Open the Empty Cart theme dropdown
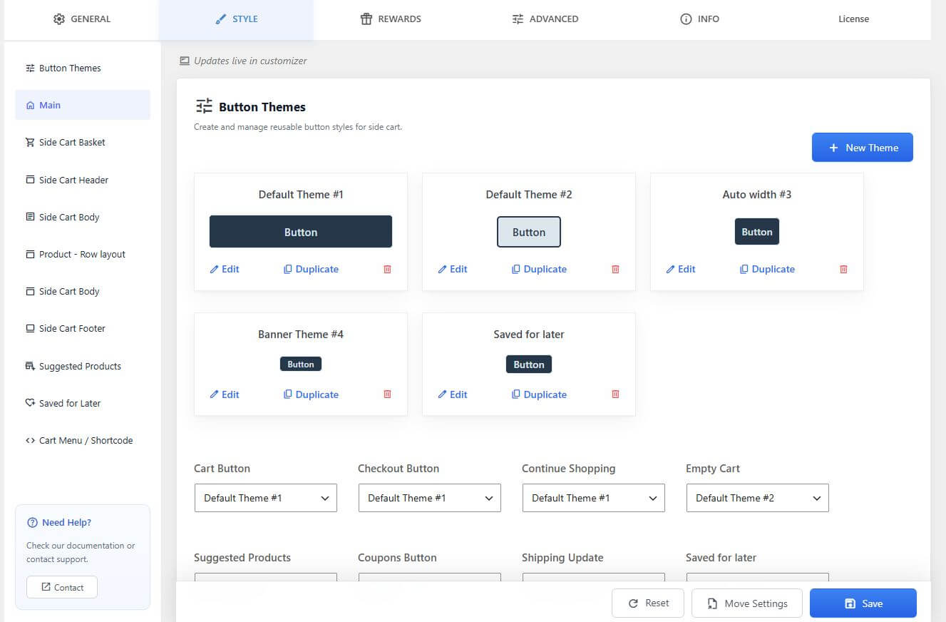 [758, 498]
